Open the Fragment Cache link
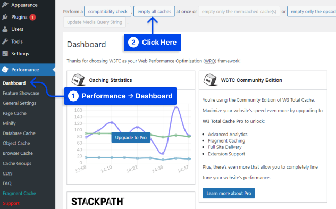 coord(19,193)
